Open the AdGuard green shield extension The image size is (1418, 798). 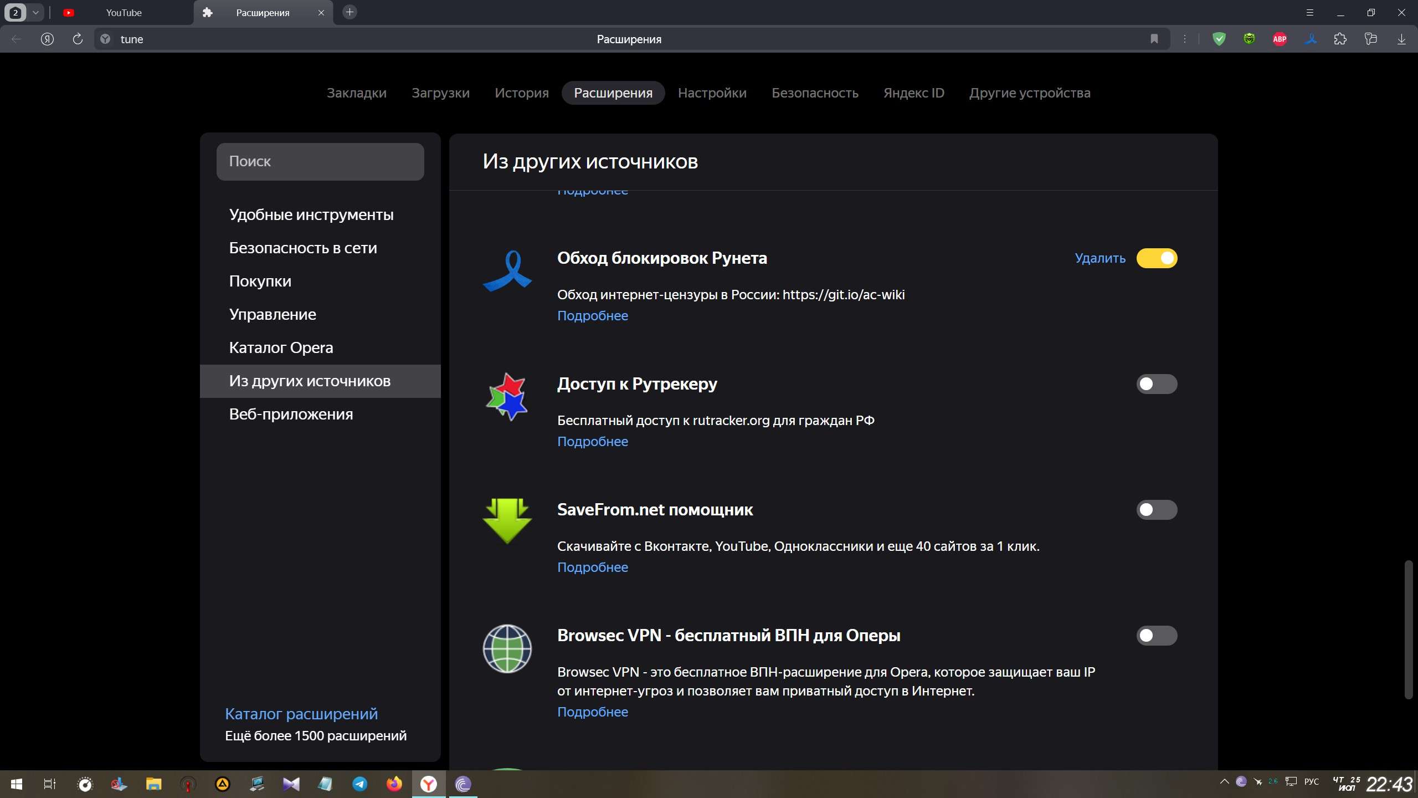click(x=1219, y=39)
